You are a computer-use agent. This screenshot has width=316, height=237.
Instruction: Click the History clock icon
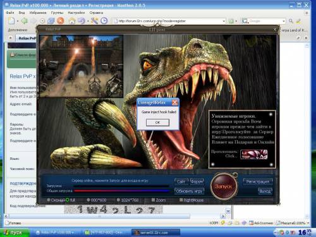(104, 21)
